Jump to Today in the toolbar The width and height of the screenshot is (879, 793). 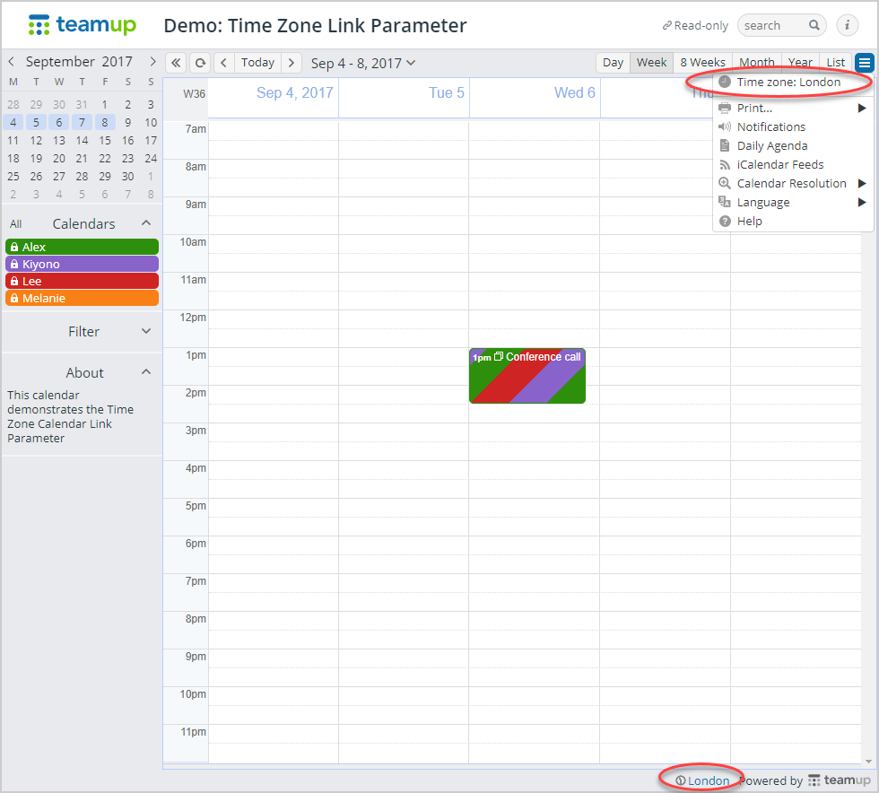pyautogui.click(x=258, y=63)
